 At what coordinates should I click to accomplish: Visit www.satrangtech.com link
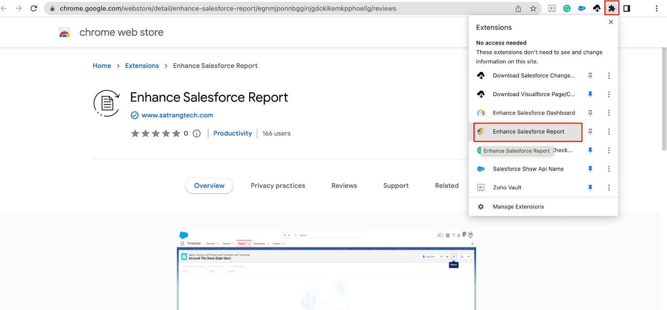click(x=177, y=115)
